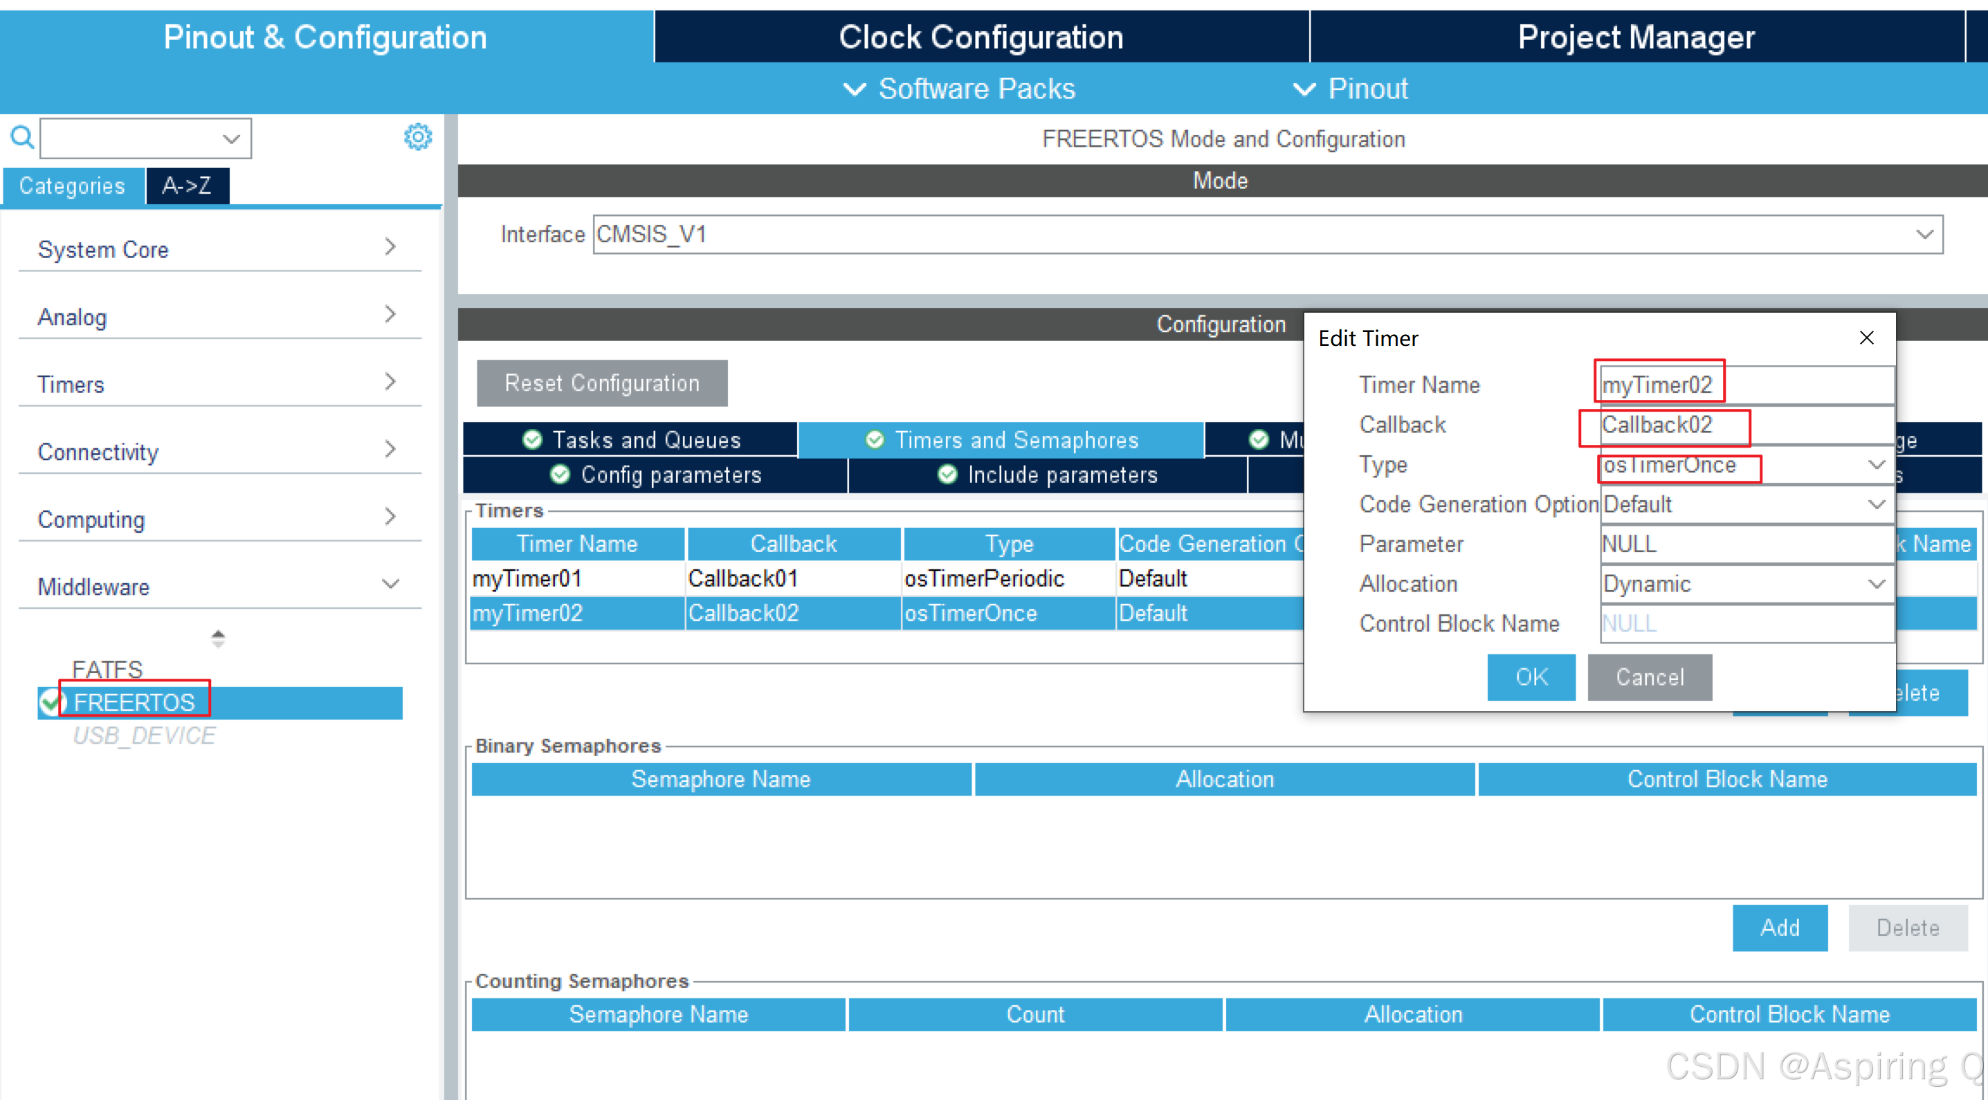Open the Type osTimerOnce dropdown
Screen dimensions: 1988x1100
(x=1876, y=464)
